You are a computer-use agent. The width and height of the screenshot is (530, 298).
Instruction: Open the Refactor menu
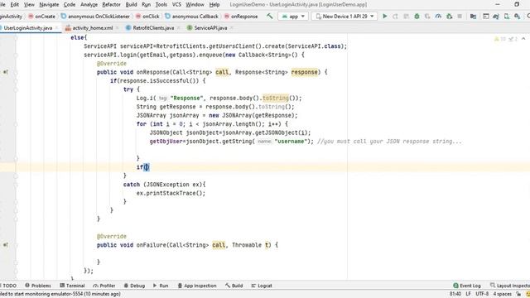click(x=111, y=5)
